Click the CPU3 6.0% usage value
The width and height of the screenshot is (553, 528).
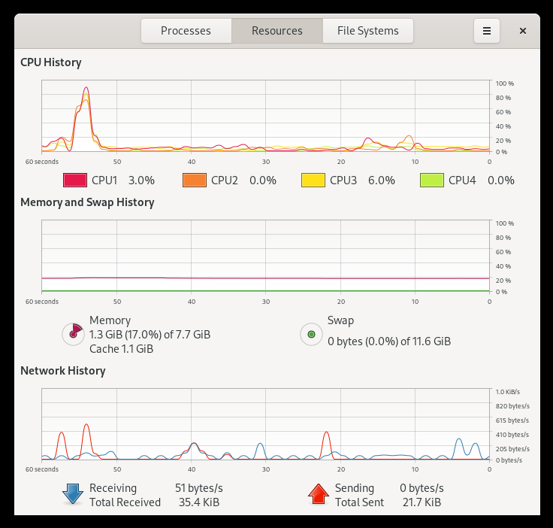click(382, 180)
